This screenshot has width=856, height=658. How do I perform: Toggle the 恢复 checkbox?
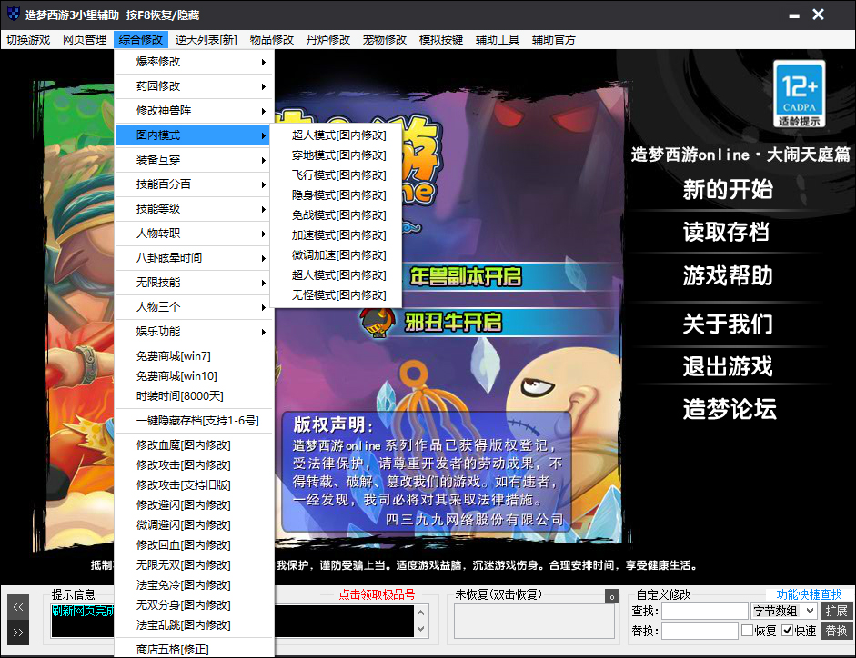tap(747, 630)
